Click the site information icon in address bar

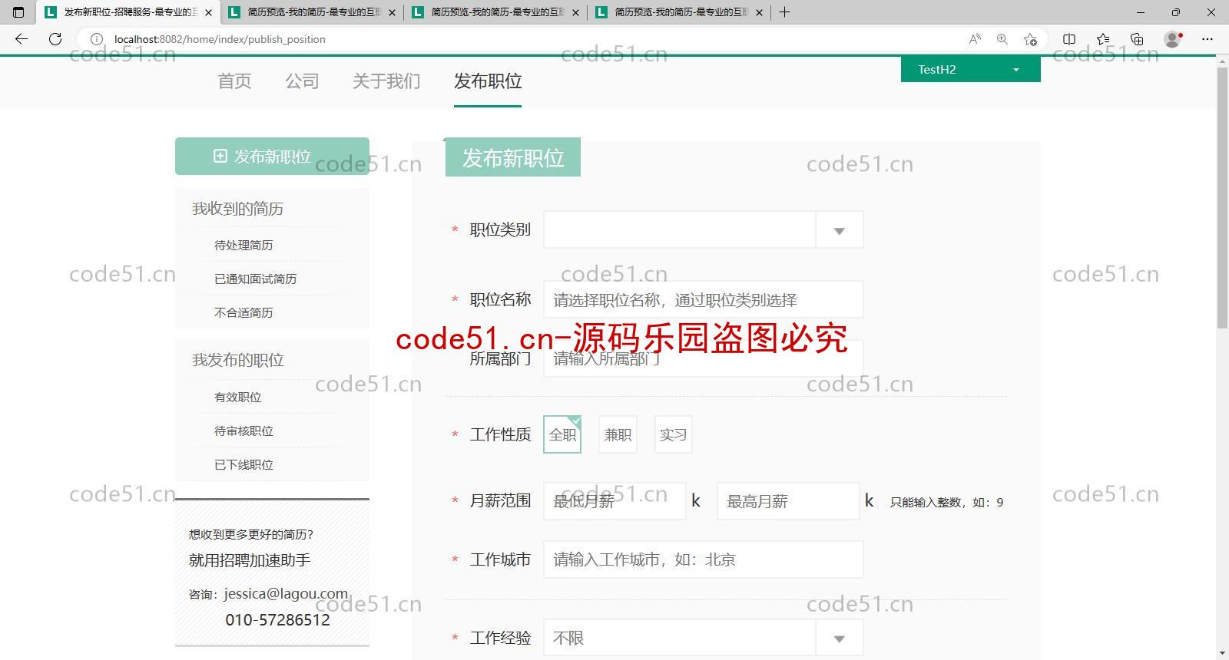click(97, 39)
